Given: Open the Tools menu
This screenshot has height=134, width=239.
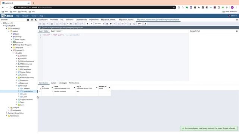Looking at the screenshot, I should [x=34, y=16].
